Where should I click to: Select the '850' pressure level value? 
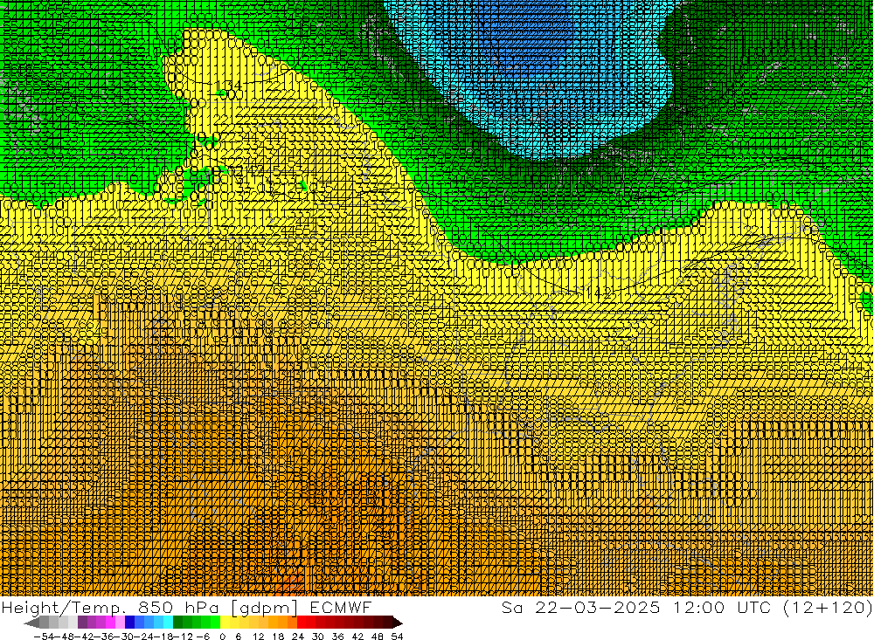(x=156, y=608)
